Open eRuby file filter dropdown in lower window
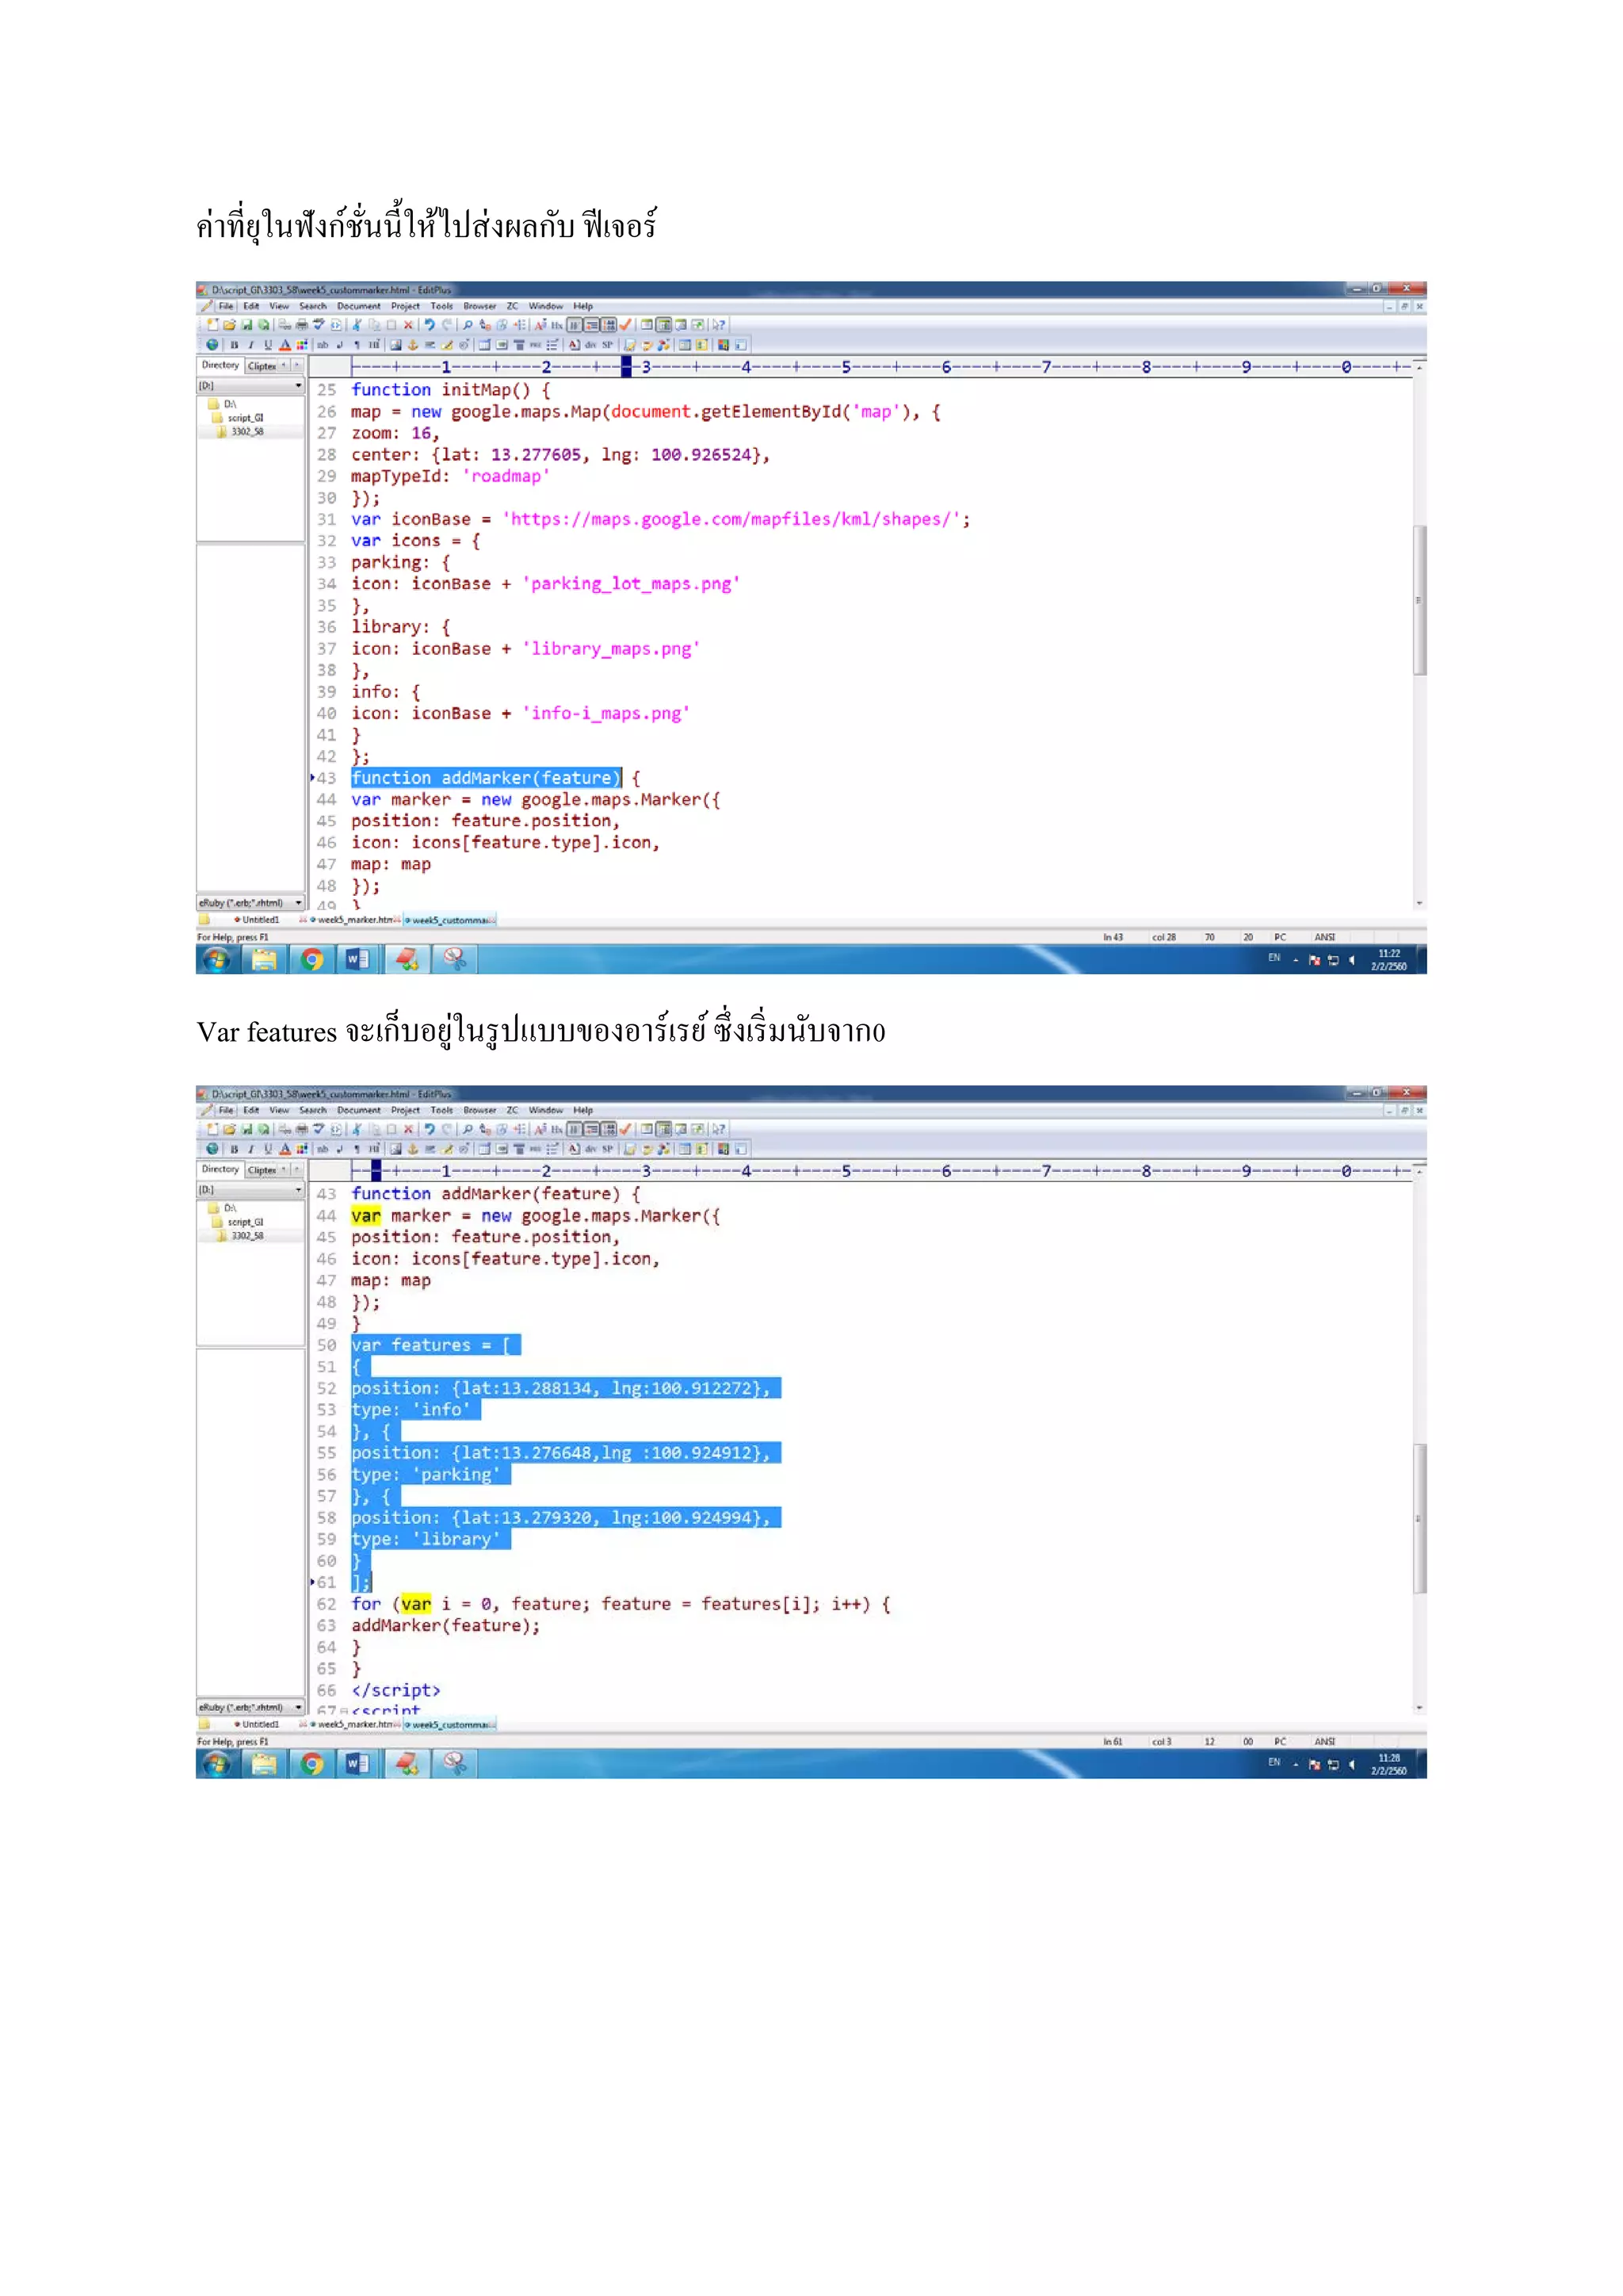 (x=298, y=1708)
